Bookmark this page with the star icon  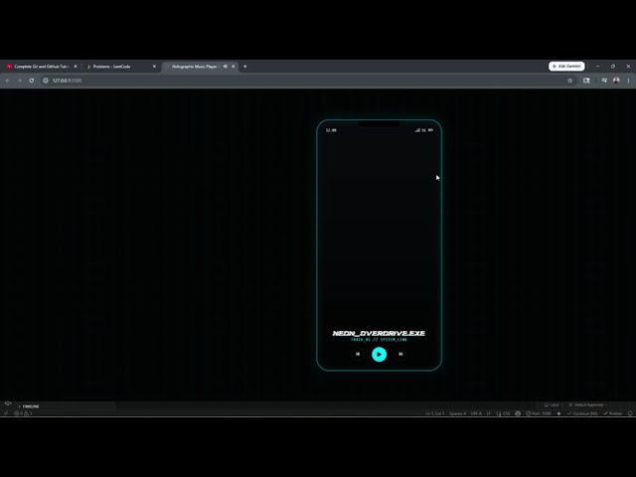(x=569, y=80)
